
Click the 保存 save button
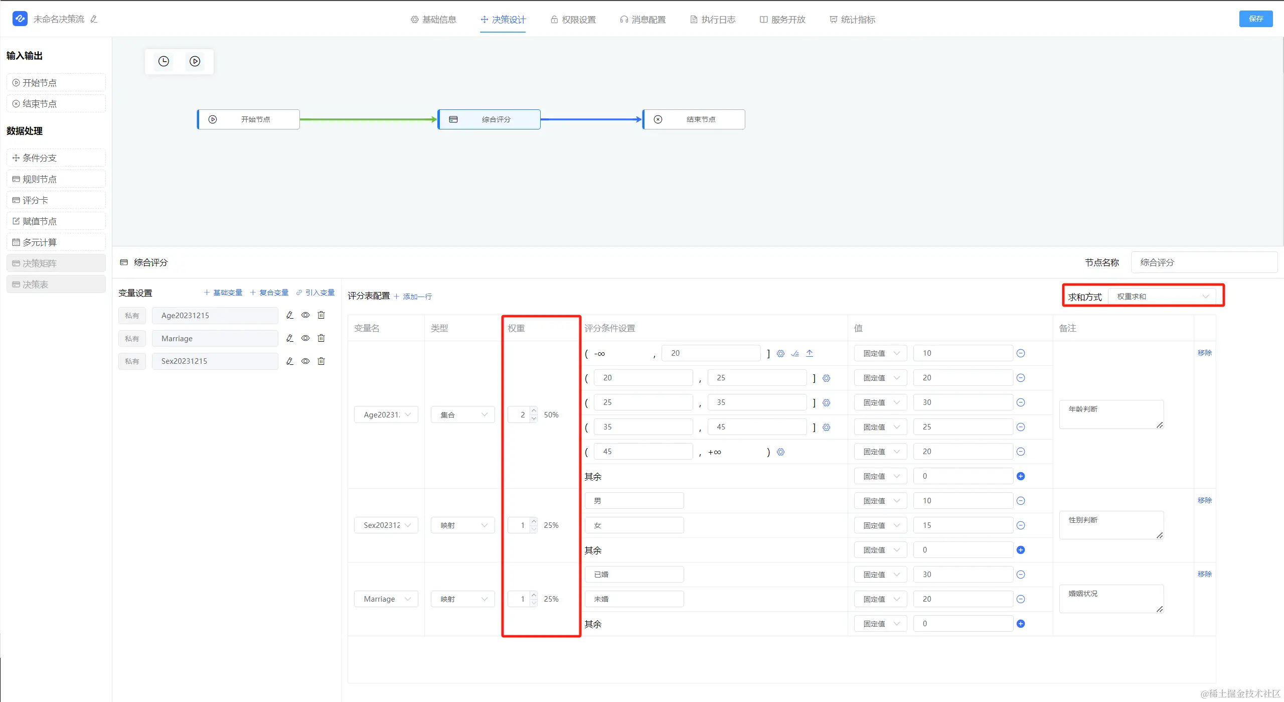click(1255, 19)
